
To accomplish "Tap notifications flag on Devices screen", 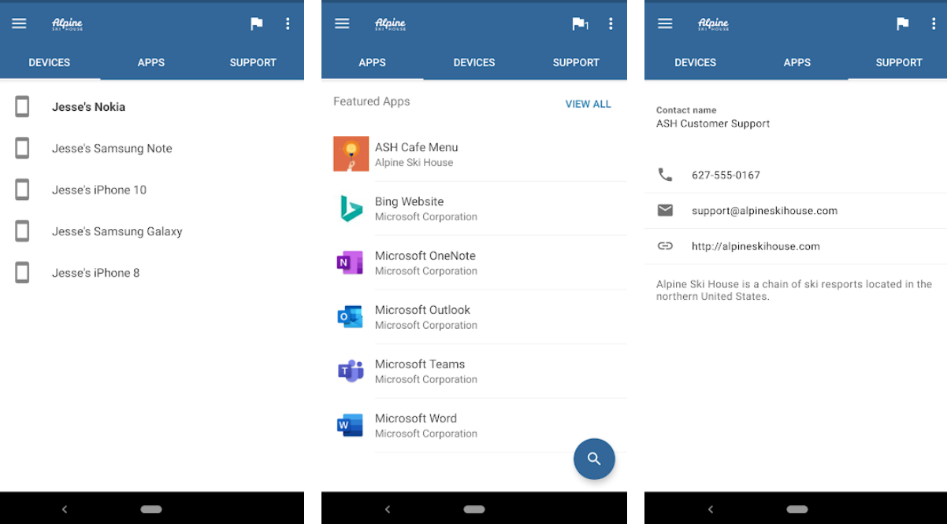I will tap(257, 24).
